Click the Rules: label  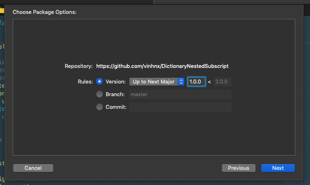coord(85,81)
